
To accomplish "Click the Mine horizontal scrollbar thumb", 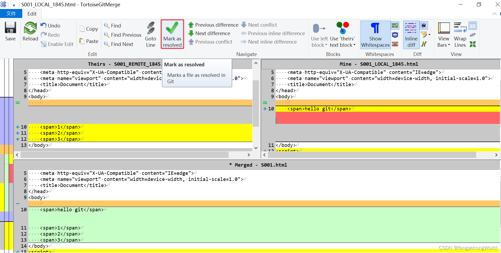I will 372,155.
